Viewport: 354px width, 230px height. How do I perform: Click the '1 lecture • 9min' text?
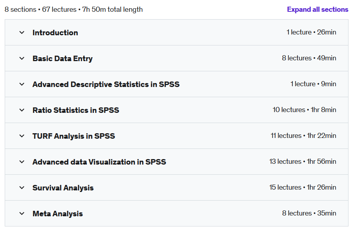coord(313,84)
